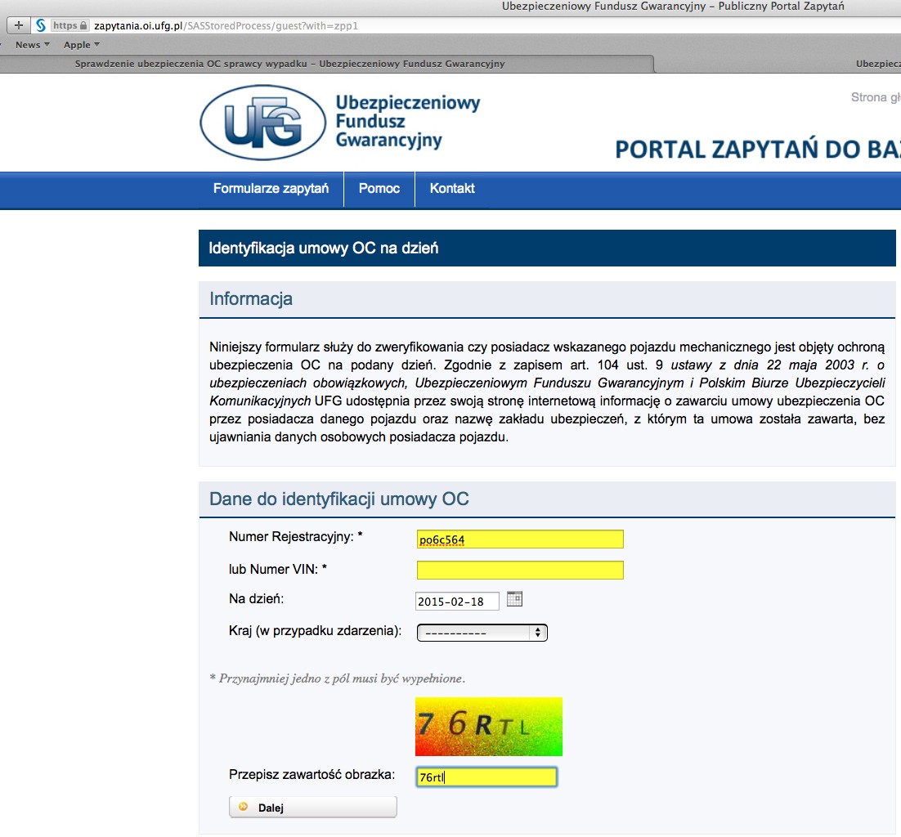
Task: Open the Apple bookmarks dropdown
Action: point(82,45)
